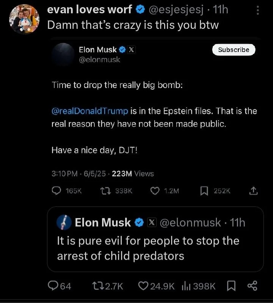Like the tweet with 24.9K likes
273x303 pixels.
click(144, 286)
